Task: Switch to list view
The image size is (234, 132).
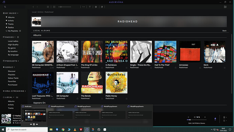Action: coord(54,7)
